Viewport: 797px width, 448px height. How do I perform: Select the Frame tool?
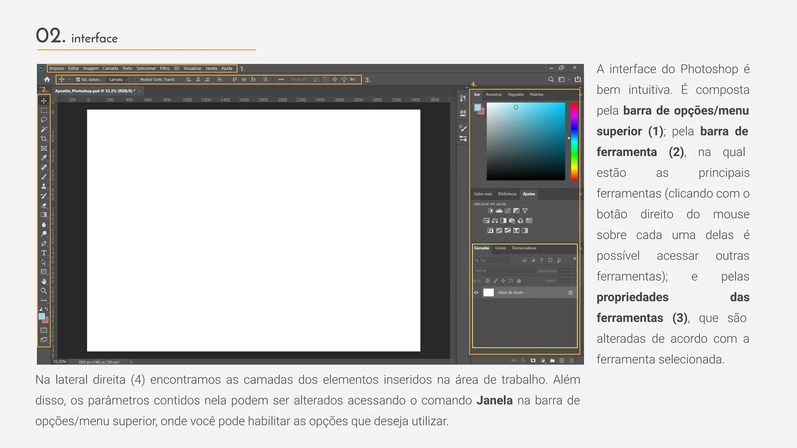[44, 148]
